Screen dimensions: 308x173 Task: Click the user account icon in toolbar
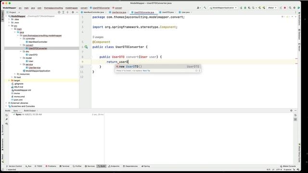tap(199, 8)
